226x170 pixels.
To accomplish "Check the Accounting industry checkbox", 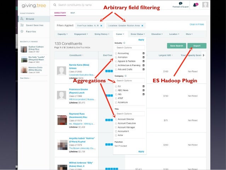I will pyautogui.click(x=116, y=53).
